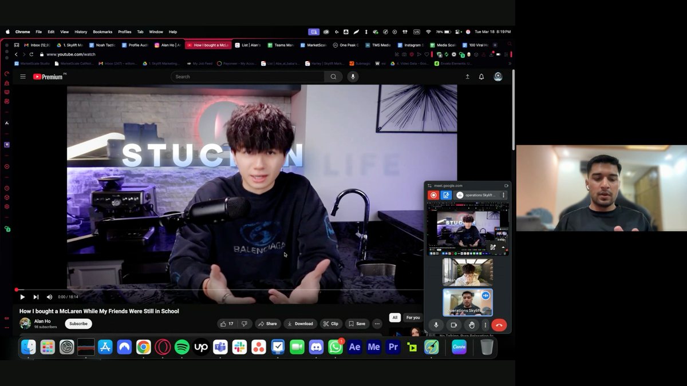This screenshot has height=386, width=687.
Task: Open Canva from the Dock
Action: click(459, 347)
